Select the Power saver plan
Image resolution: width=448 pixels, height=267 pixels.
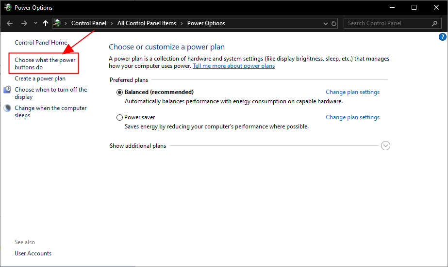pos(120,117)
